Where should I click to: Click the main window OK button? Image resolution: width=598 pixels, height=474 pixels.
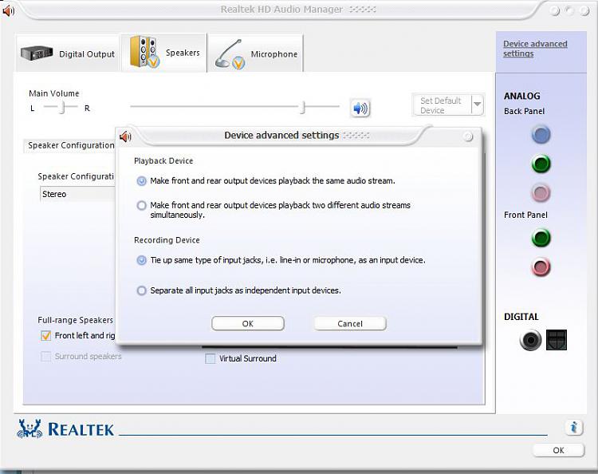(x=558, y=450)
